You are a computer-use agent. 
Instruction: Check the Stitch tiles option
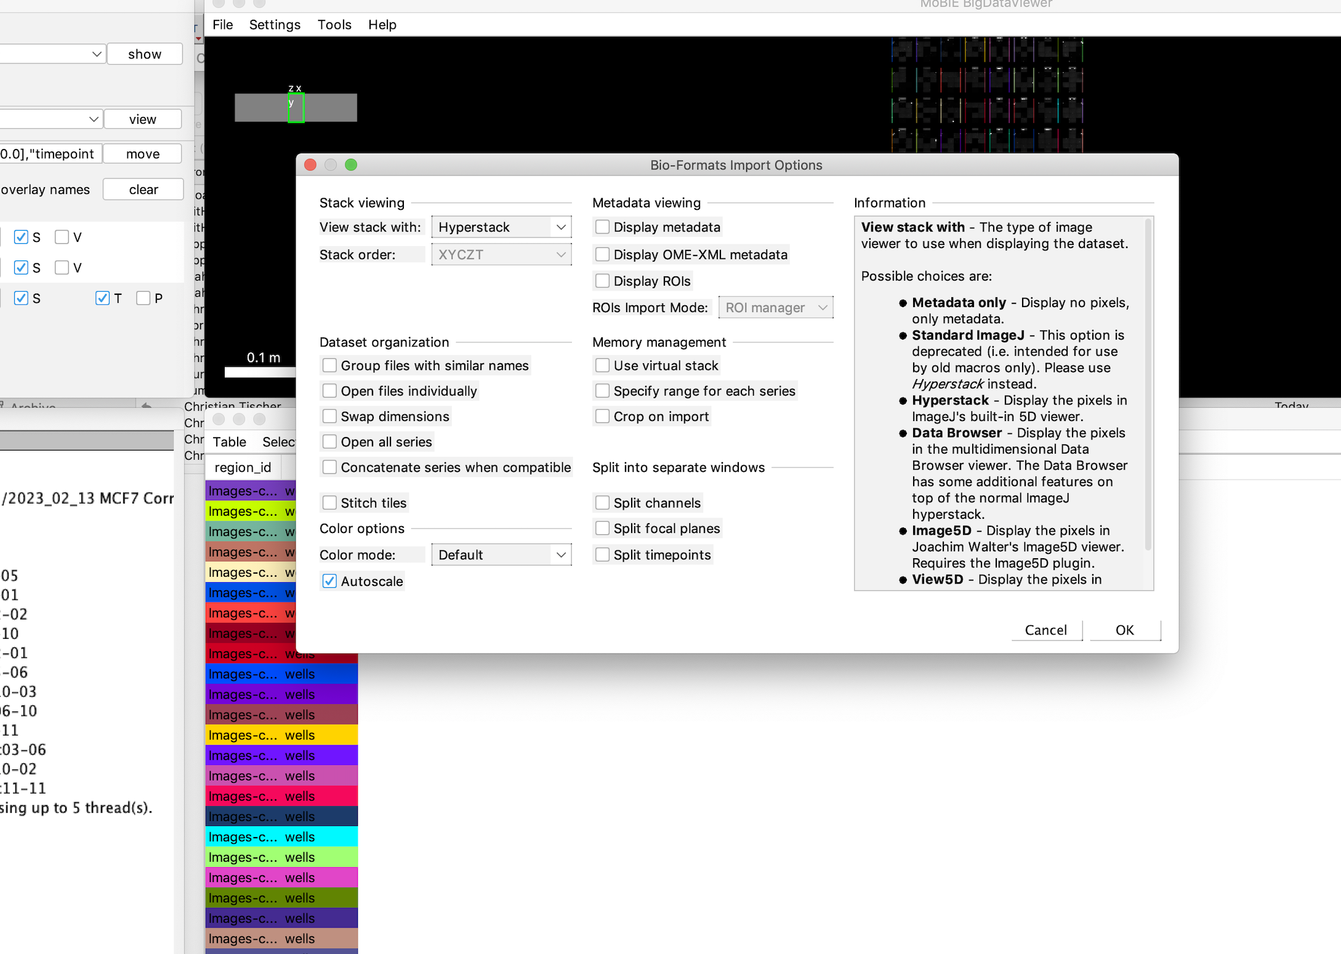click(x=329, y=502)
